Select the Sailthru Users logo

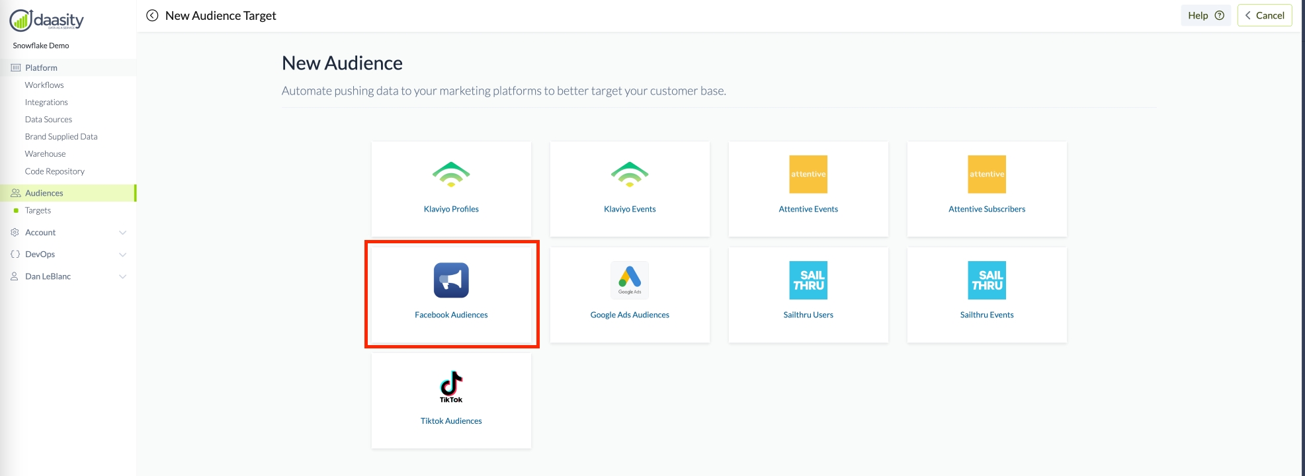(808, 280)
